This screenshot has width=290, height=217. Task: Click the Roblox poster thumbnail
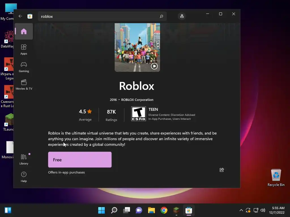click(x=137, y=47)
